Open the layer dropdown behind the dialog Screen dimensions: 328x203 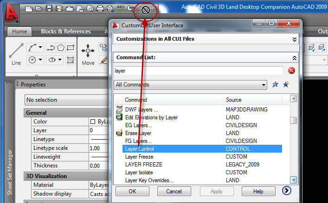point(324,60)
